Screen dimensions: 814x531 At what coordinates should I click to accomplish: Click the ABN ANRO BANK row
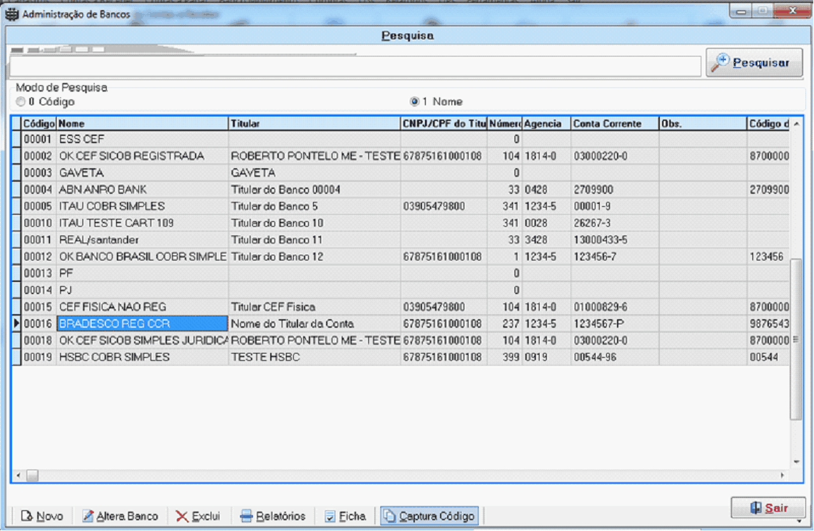pyautogui.click(x=102, y=190)
